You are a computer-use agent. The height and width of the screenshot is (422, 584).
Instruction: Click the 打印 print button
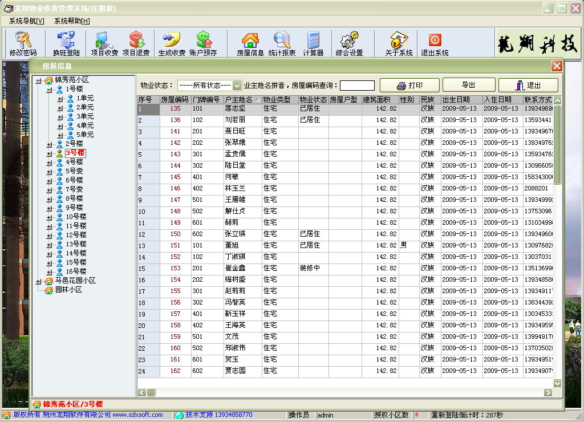click(x=409, y=86)
